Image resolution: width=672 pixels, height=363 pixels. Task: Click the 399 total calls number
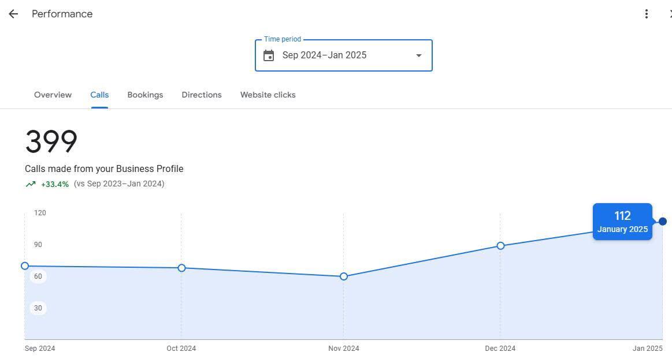[x=51, y=141]
